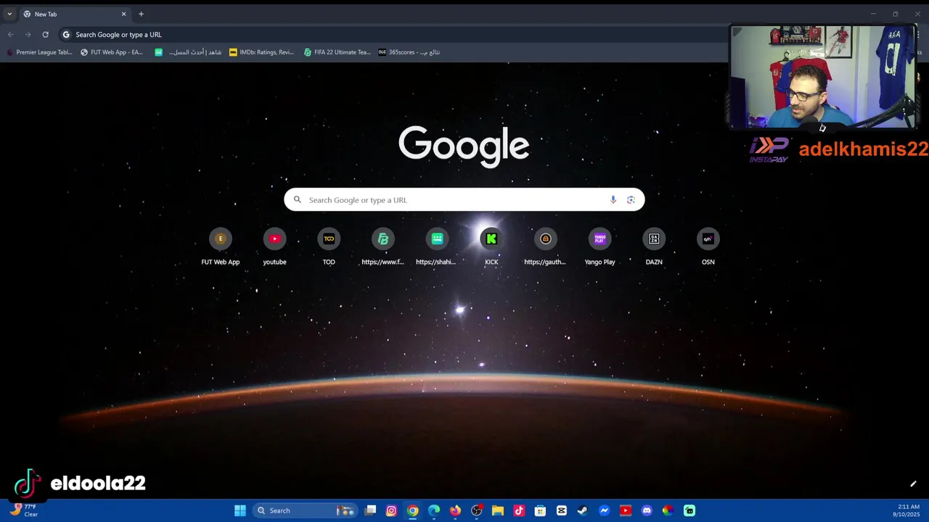
Task: Open the https://shahi... shortcut tile
Action: click(437, 247)
